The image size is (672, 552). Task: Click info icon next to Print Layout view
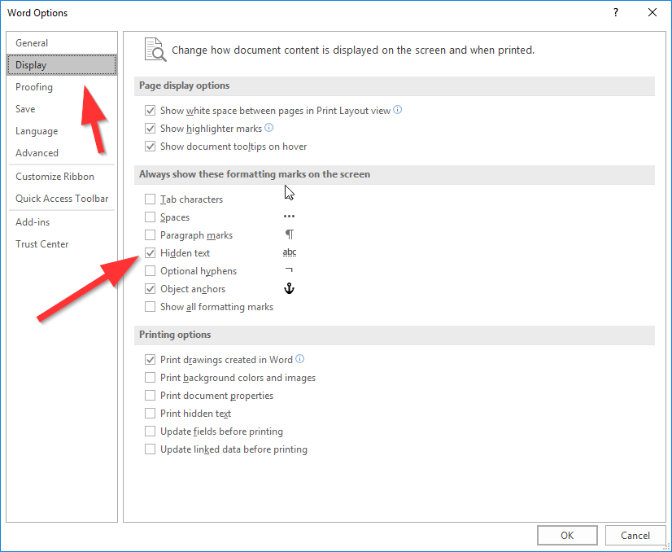398,110
